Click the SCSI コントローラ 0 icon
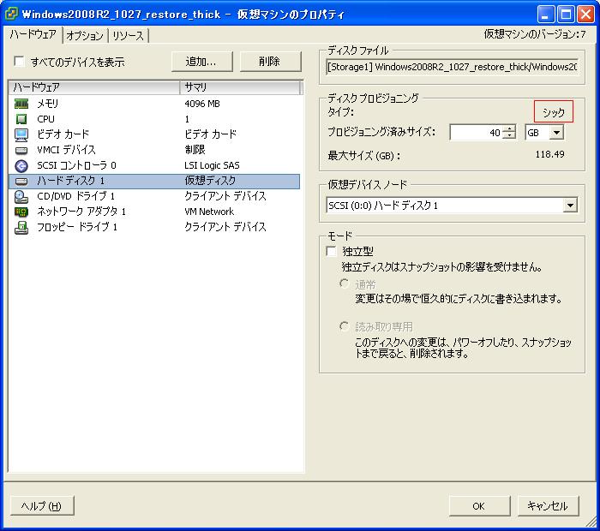 [21, 165]
